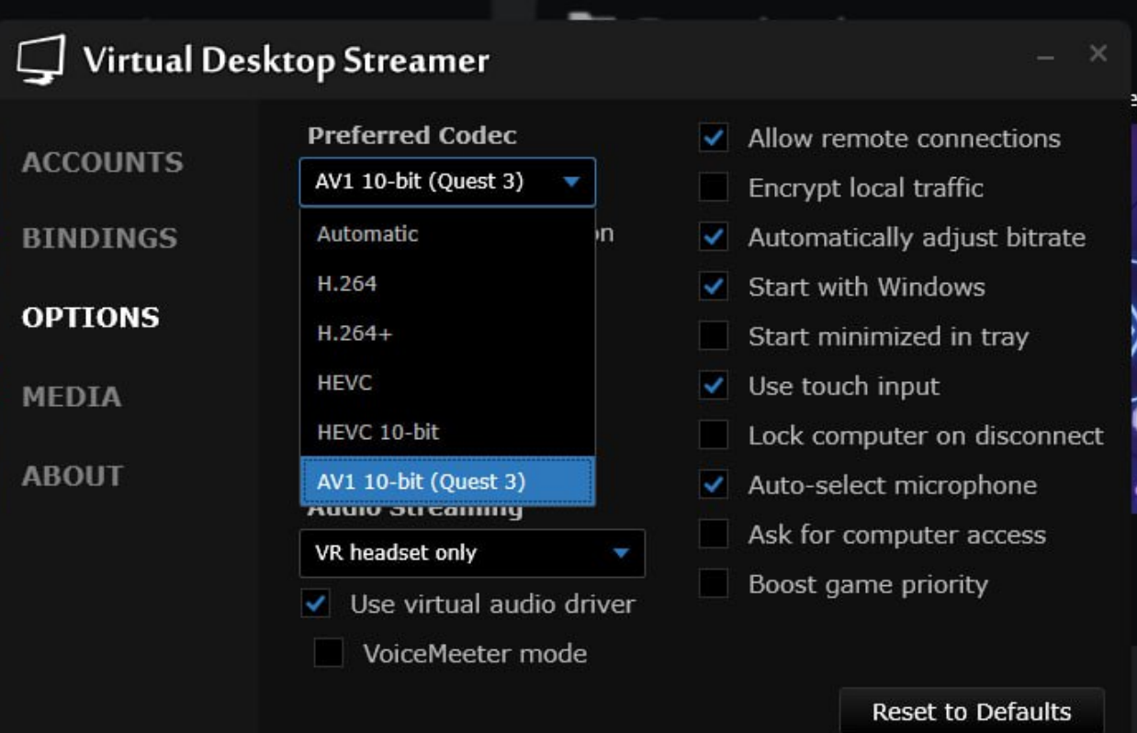
Task: Turn on Boost game priority
Action: pyautogui.click(x=714, y=584)
